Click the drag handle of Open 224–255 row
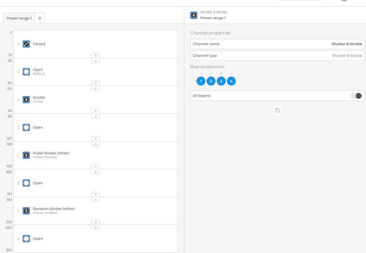The height and width of the screenshot is (253, 366). 18,239
